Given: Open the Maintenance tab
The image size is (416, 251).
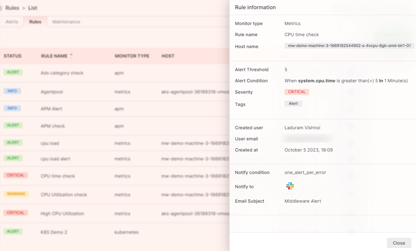Looking at the screenshot, I should click(66, 21).
